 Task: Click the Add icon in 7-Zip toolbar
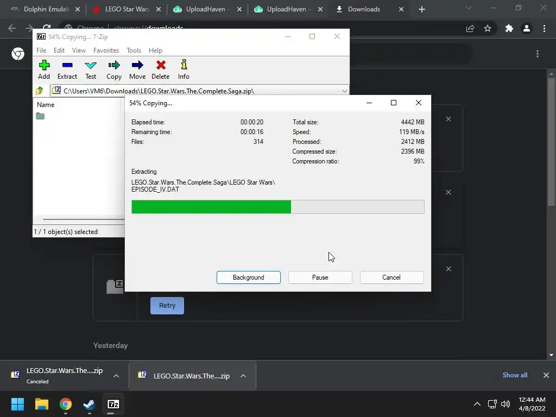(44, 69)
